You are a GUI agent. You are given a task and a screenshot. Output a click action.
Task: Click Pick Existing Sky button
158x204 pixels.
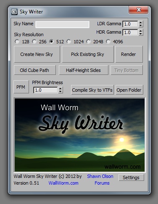(x=88, y=54)
